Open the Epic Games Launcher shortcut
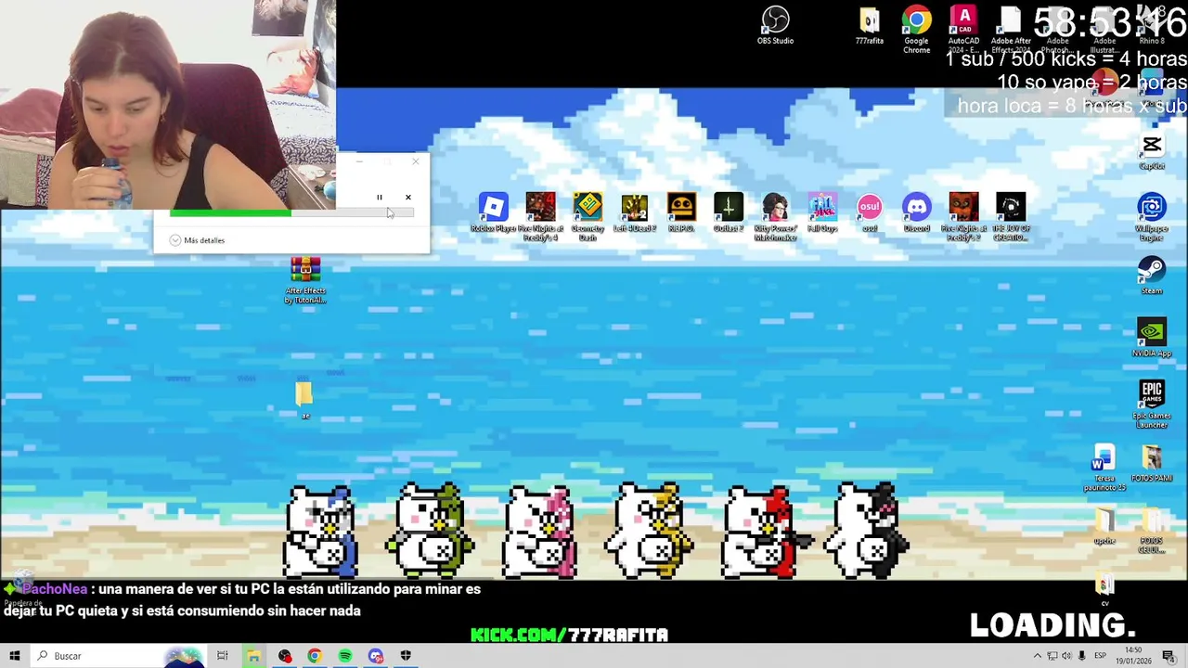Viewport: 1188px width, 668px height. tap(1152, 404)
